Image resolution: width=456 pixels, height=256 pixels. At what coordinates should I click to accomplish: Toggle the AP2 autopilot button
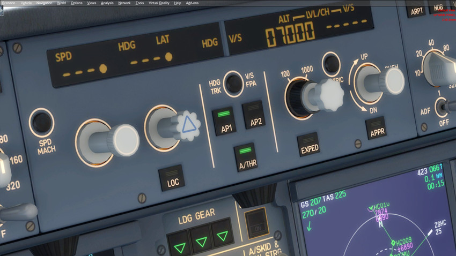(x=254, y=114)
